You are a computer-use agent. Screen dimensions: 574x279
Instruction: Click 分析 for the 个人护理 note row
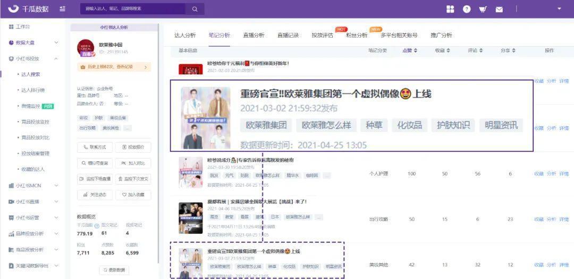point(551,174)
